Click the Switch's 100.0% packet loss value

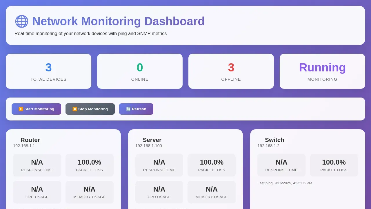pyautogui.click(x=334, y=162)
